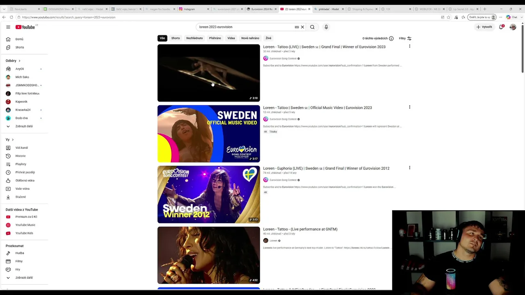Clear the search query with X
525x295 pixels.
[303, 27]
